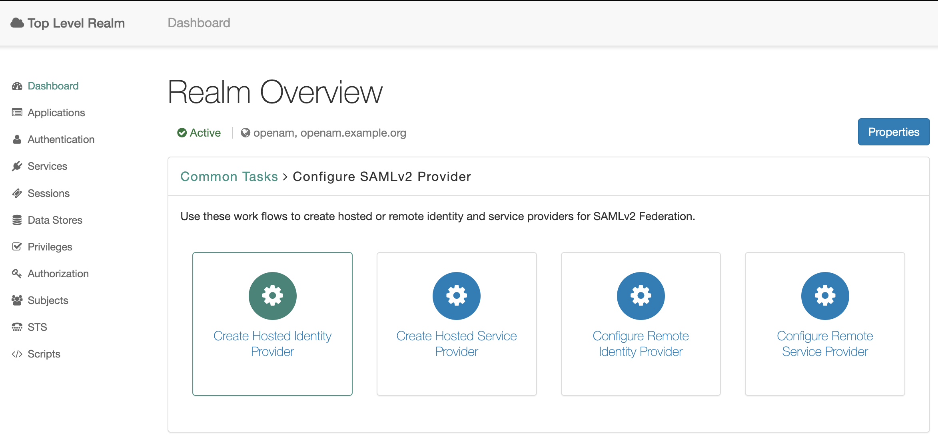Image resolution: width=938 pixels, height=437 pixels.
Task: Click the Sessions ticket icon
Action: pyautogui.click(x=17, y=193)
